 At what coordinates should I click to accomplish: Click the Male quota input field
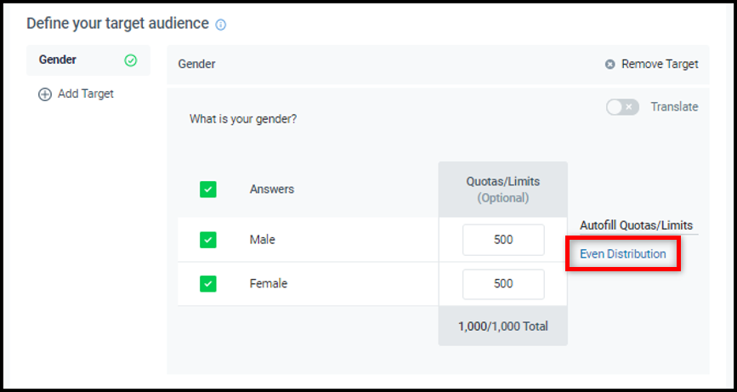(503, 240)
